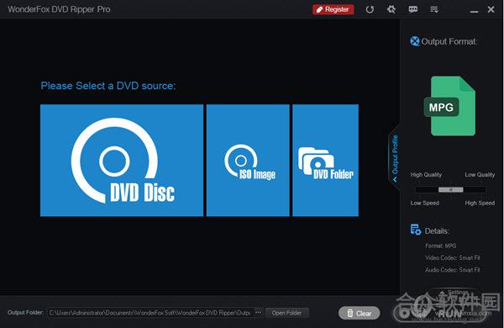Click 'Format: MPG' detail text
Screen dimensions: 504x328
click(x=440, y=246)
